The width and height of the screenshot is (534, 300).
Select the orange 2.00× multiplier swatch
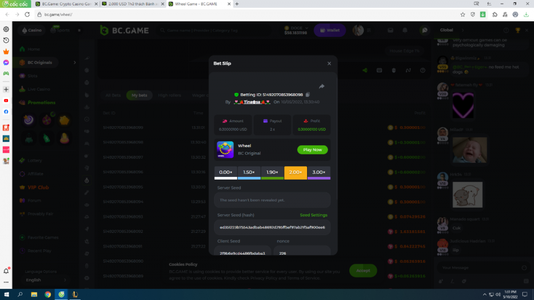[x=295, y=173]
